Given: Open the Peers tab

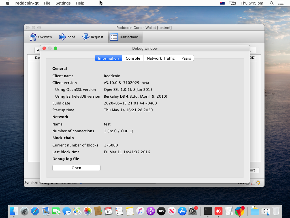Looking at the screenshot, I should 186,58.
